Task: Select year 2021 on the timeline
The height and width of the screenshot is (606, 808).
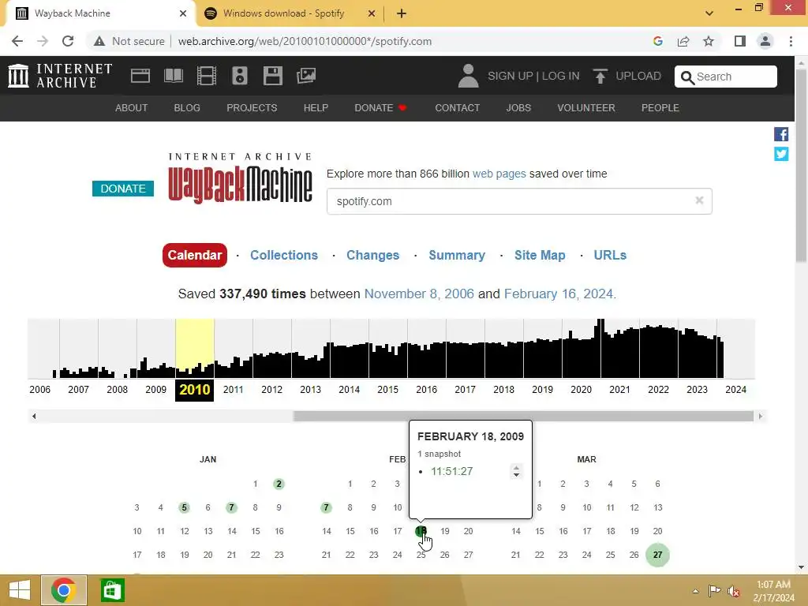Action: 619,390
